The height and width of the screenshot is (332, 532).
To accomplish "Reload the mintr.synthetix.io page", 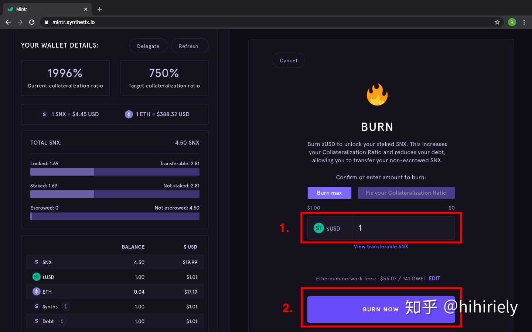I will [x=32, y=22].
